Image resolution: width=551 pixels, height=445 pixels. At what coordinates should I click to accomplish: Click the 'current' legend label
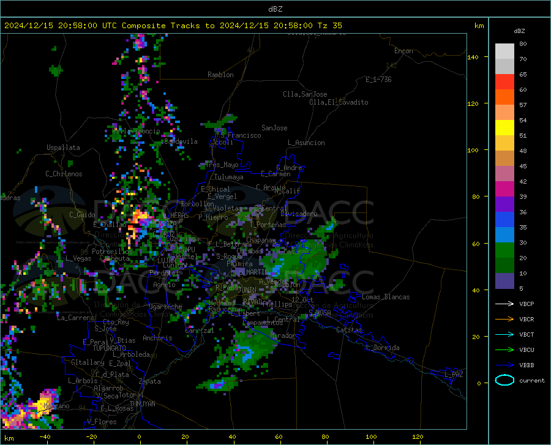[532, 381]
